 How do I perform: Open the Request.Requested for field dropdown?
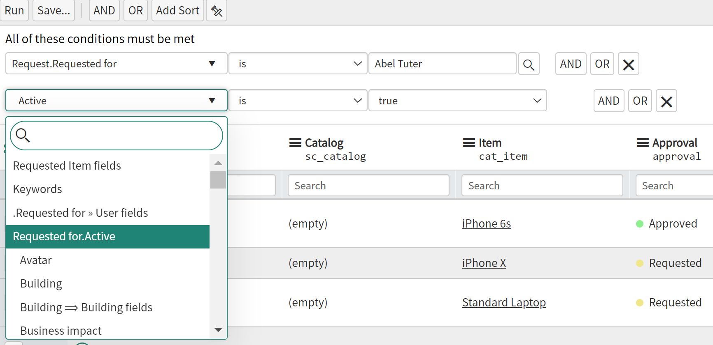[x=117, y=64]
